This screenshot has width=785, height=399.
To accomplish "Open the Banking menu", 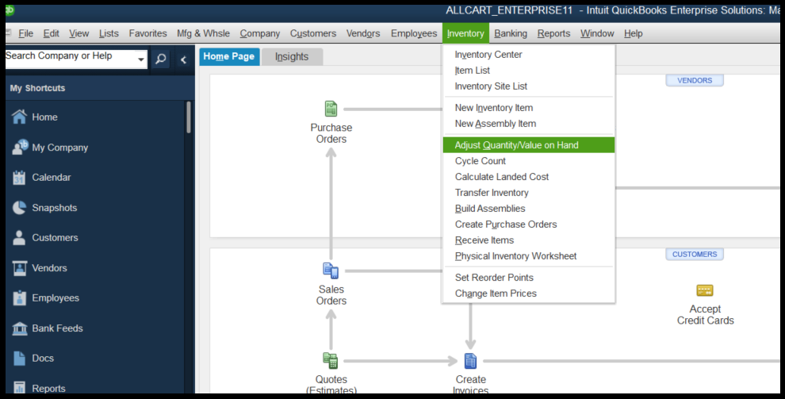I will click(511, 33).
